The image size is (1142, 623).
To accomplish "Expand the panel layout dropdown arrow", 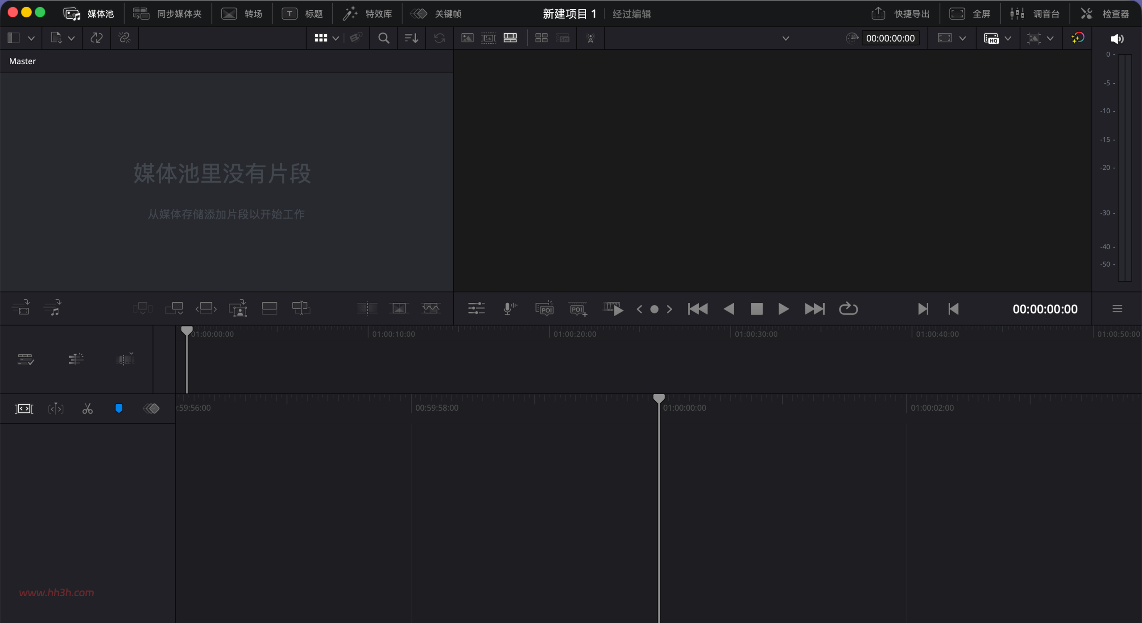I will 31,38.
